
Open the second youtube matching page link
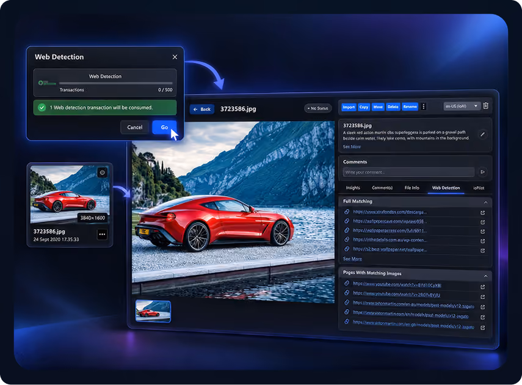coord(396,294)
